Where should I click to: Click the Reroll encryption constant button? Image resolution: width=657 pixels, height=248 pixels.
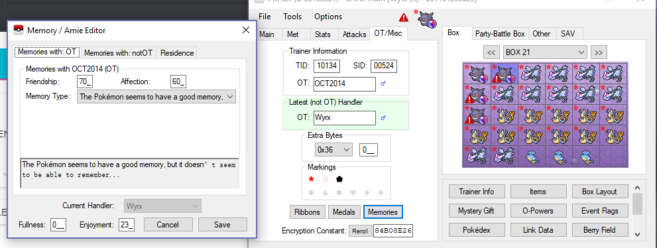click(360, 231)
